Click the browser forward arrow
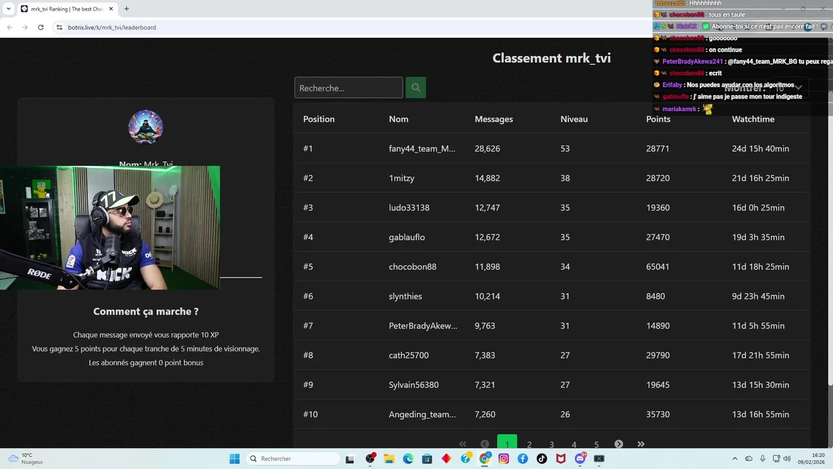The image size is (833, 469). click(x=25, y=27)
